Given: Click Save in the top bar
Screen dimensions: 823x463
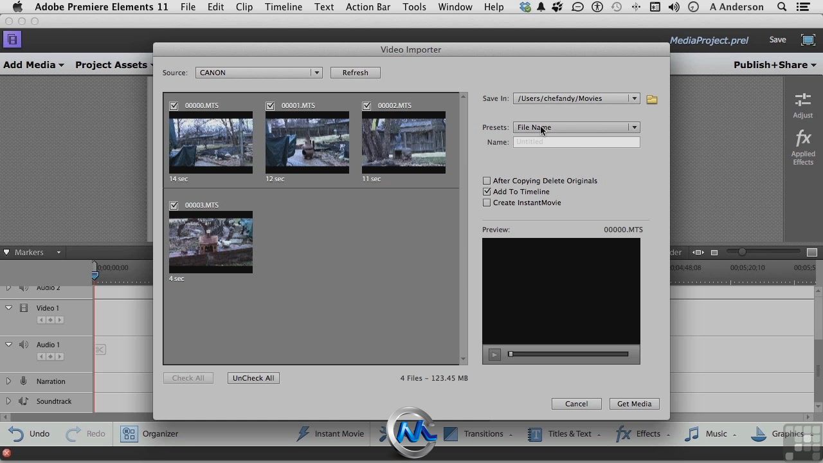Looking at the screenshot, I should pos(777,40).
